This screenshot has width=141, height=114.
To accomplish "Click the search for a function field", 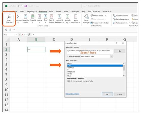I will click(90, 52).
